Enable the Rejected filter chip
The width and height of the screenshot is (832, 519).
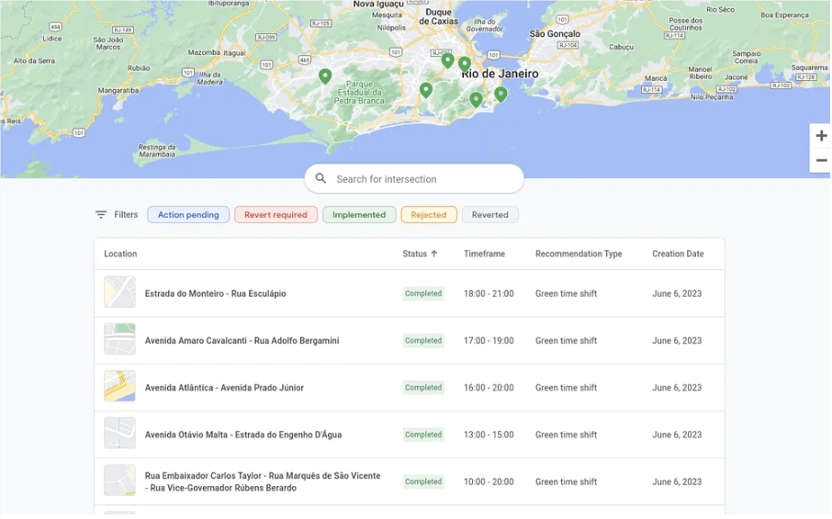(429, 215)
